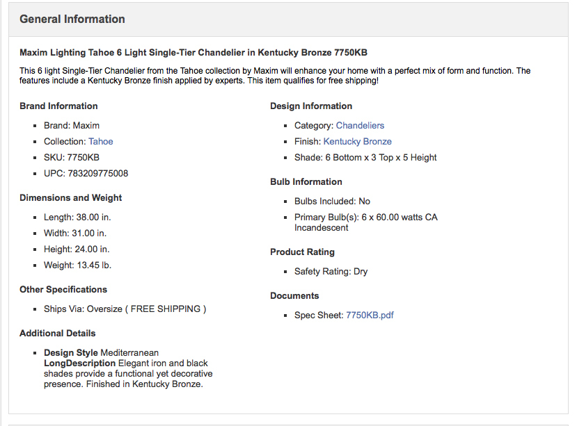Click 'Design Style Mediterranean' text
The height and width of the screenshot is (426, 577).
[x=101, y=353]
